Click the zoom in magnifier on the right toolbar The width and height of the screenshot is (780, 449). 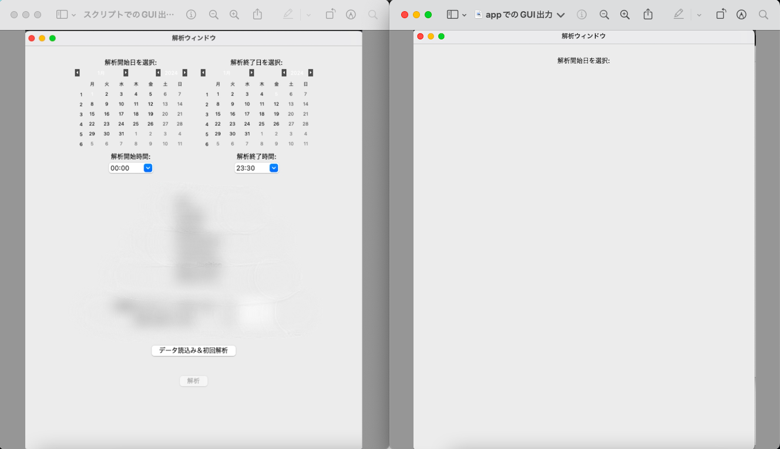626,14
